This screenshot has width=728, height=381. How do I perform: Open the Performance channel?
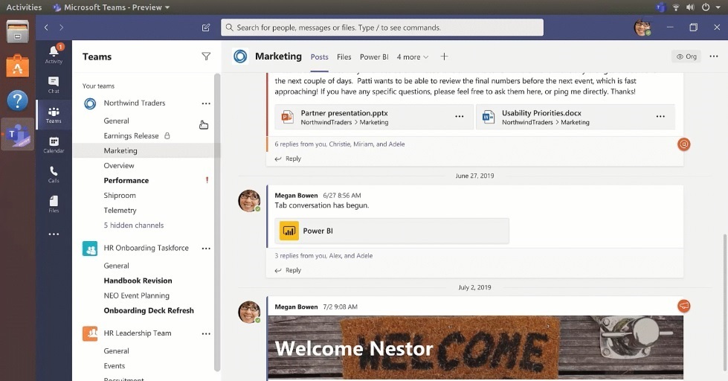point(126,180)
